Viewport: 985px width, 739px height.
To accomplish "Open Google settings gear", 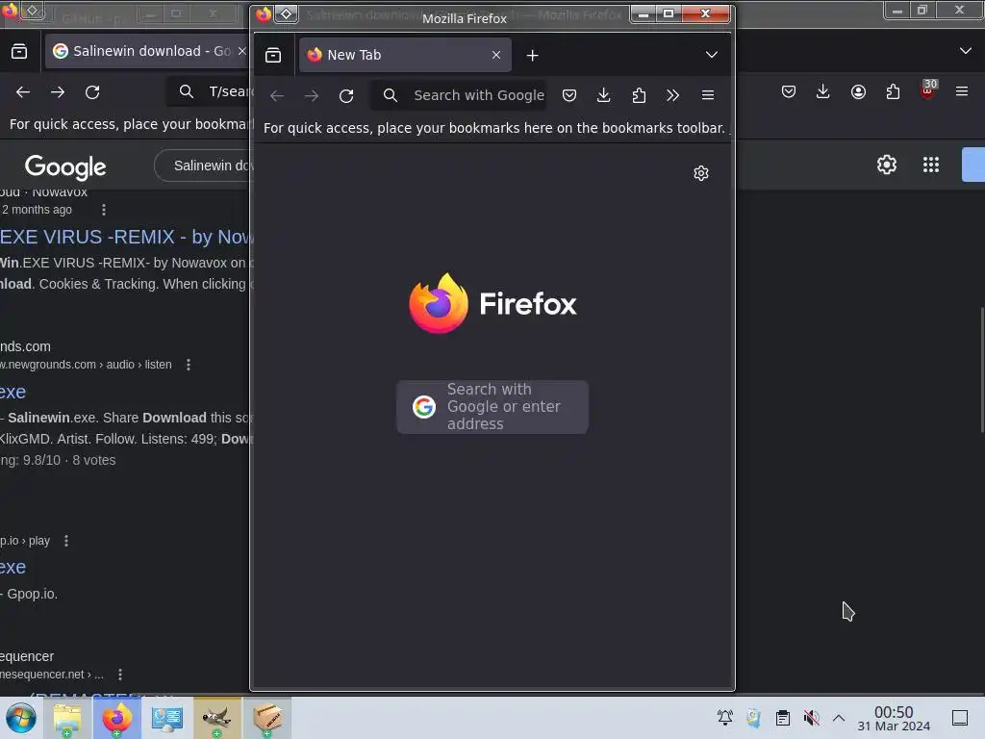I will [x=886, y=165].
